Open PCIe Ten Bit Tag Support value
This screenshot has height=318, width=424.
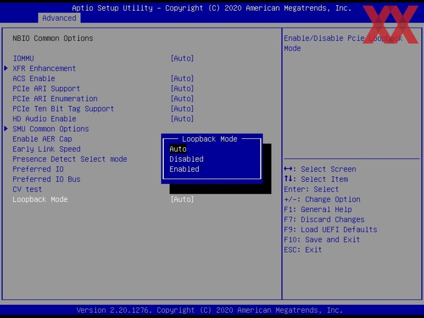pos(182,108)
